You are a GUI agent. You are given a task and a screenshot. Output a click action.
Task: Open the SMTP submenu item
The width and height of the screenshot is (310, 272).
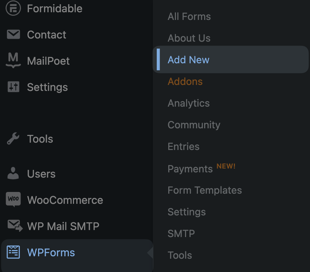(x=181, y=234)
